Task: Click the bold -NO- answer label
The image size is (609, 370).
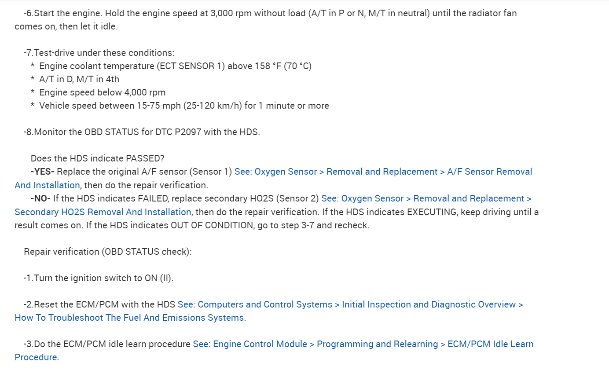Action: click(x=40, y=198)
